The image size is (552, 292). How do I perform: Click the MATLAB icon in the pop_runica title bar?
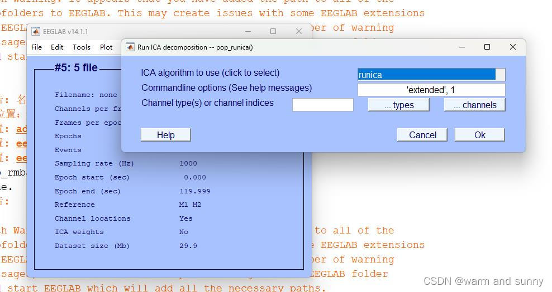pyautogui.click(x=130, y=47)
